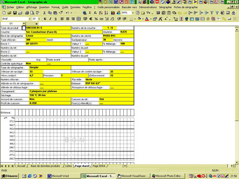Switch to the Page EKRA sheet tab
The image size is (239, 179).
coord(99,166)
